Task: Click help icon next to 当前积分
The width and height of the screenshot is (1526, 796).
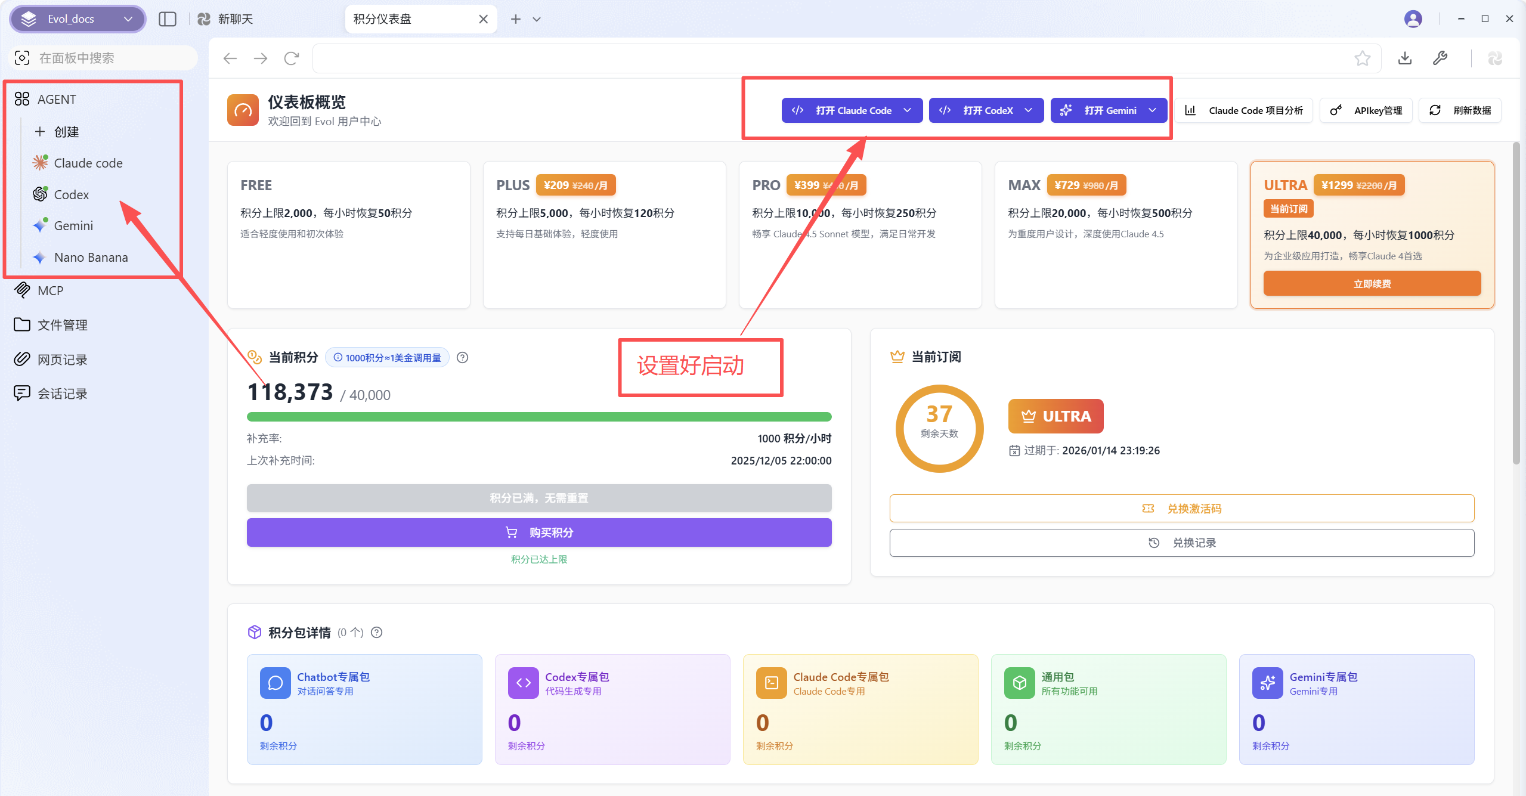Action: click(462, 358)
